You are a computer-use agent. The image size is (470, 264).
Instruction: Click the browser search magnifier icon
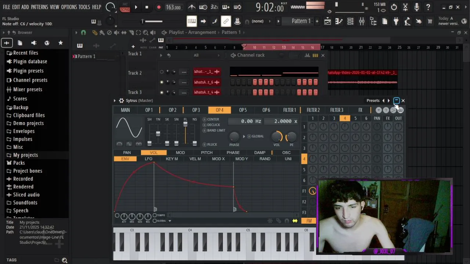(x=65, y=260)
